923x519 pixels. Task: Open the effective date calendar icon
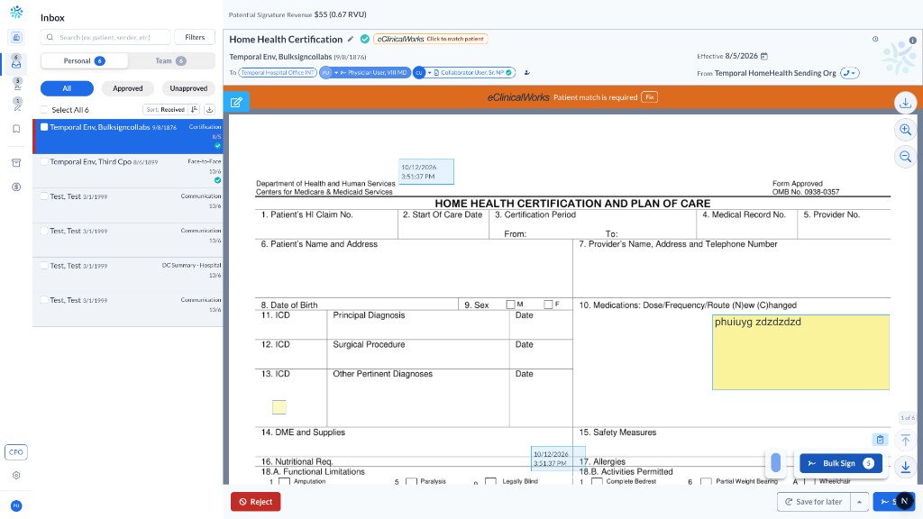tap(764, 56)
